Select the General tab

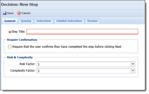pyautogui.click(x=10, y=21)
